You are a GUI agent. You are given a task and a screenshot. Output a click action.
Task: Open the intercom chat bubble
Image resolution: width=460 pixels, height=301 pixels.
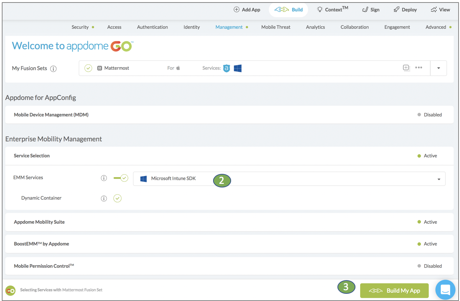[x=445, y=290]
